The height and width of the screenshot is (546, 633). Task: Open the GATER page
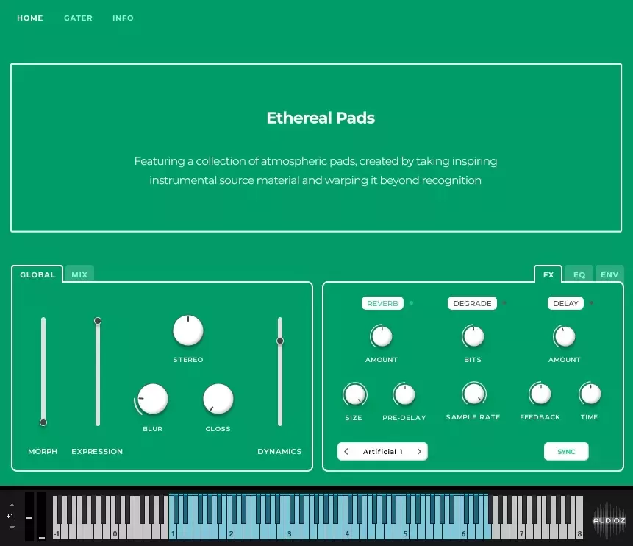click(78, 18)
